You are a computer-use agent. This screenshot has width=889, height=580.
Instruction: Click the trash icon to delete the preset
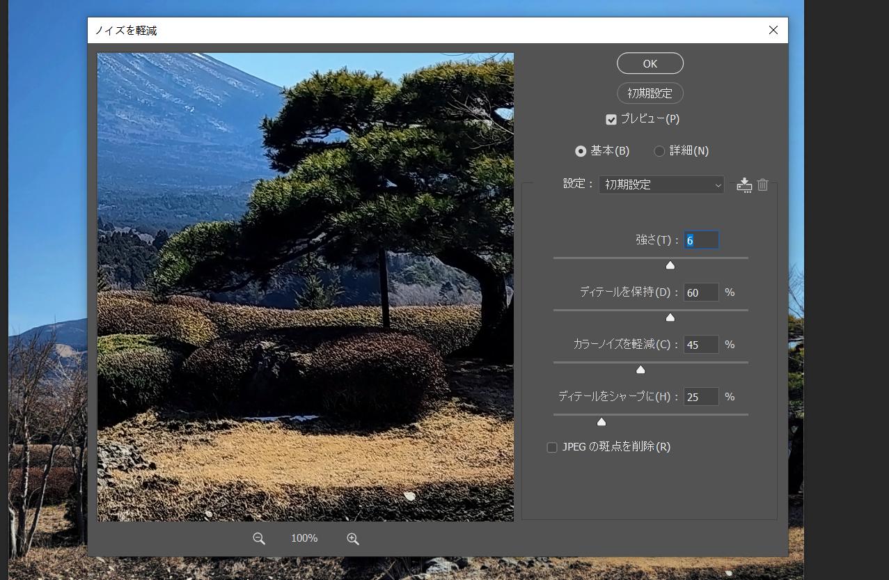(x=763, y=185)
